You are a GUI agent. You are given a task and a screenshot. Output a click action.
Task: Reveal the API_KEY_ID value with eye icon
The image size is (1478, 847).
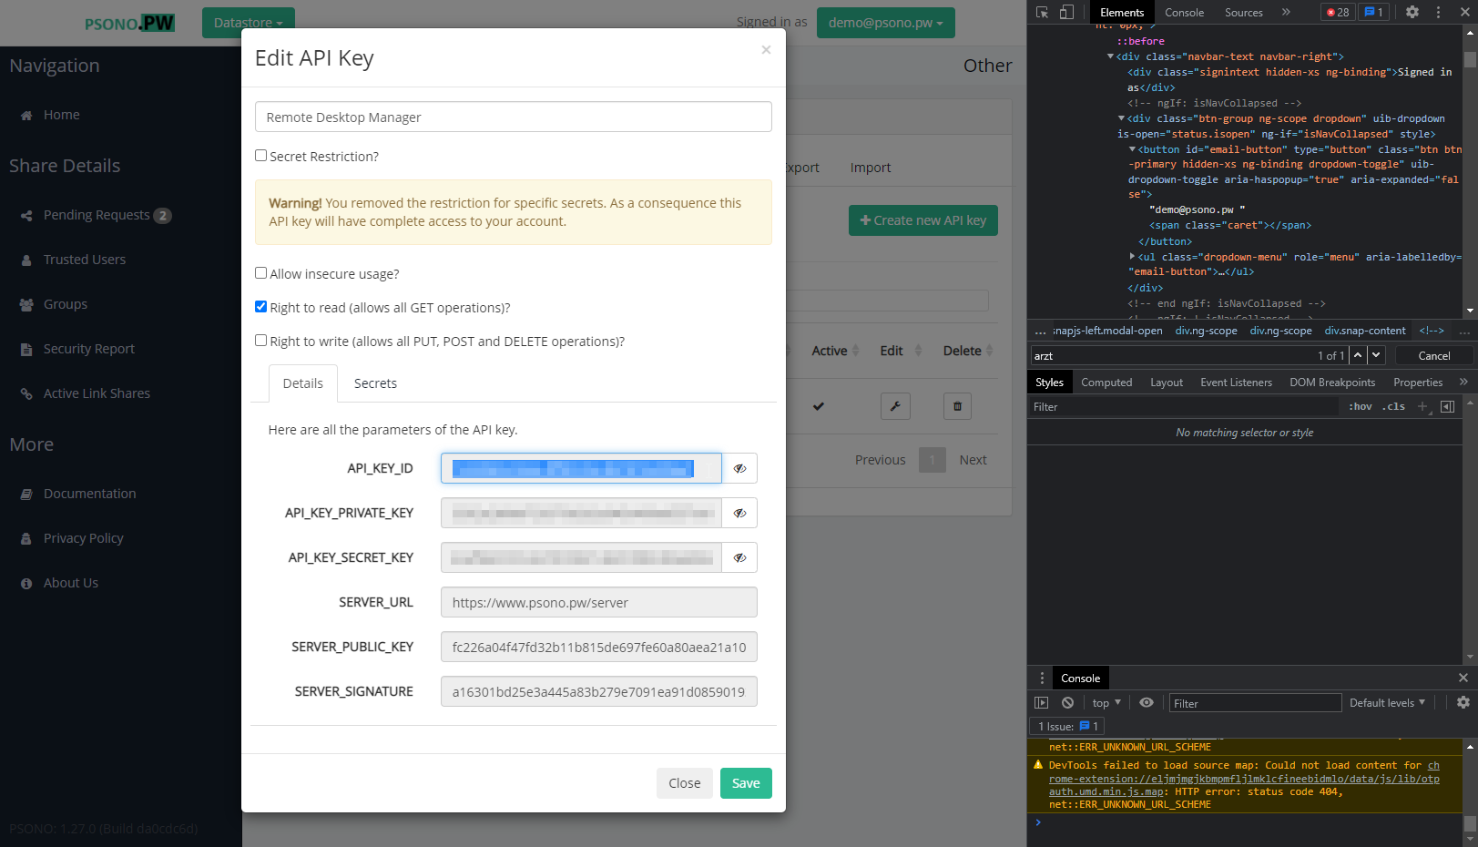pyautogui.click(x=739, y=468)
